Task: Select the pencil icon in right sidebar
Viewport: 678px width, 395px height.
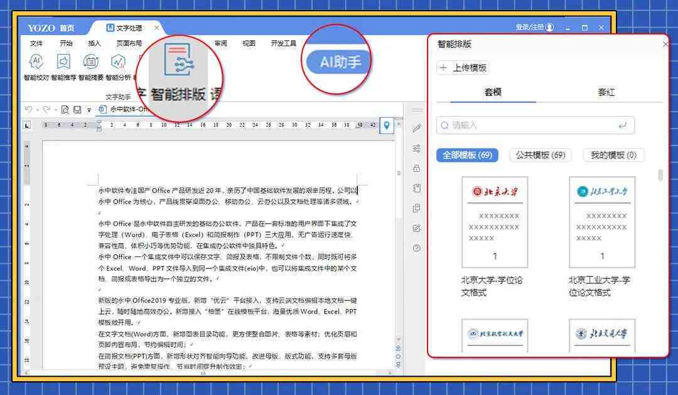Action: (x=416, y=128)
